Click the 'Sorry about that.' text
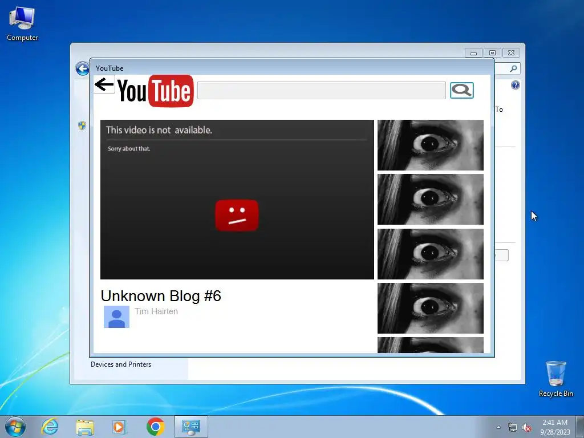This screenshot has height=438, width=584. pos(129,149)
